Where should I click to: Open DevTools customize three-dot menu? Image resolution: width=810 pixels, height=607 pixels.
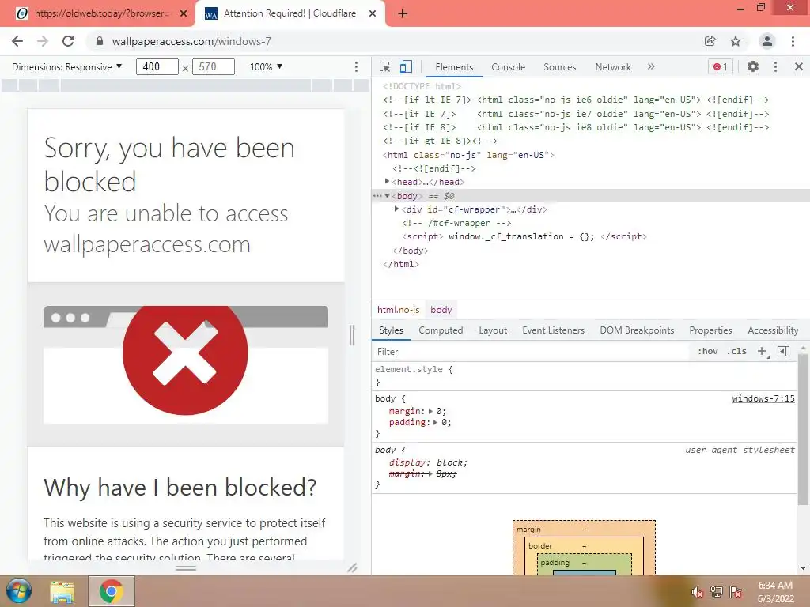pyautogui.click(x=775, y=66)
